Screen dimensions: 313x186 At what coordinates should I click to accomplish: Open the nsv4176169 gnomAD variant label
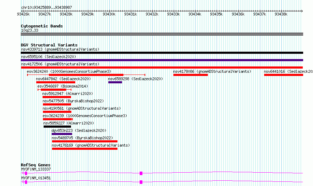pos(91,145)
